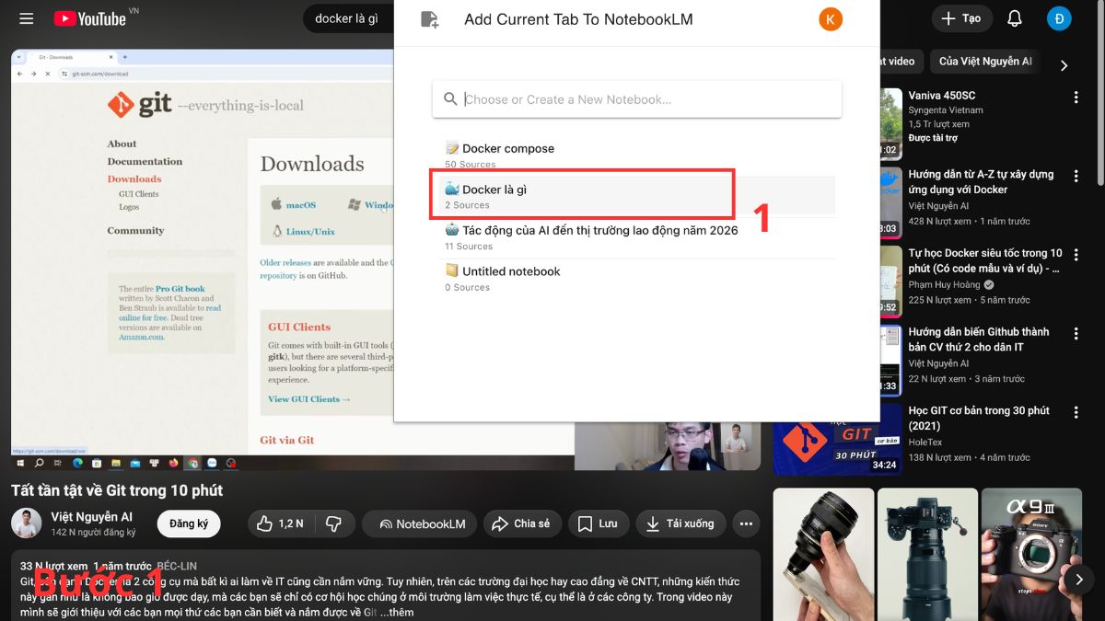Open the blue Đ profile avatar

coord(1059,18)
